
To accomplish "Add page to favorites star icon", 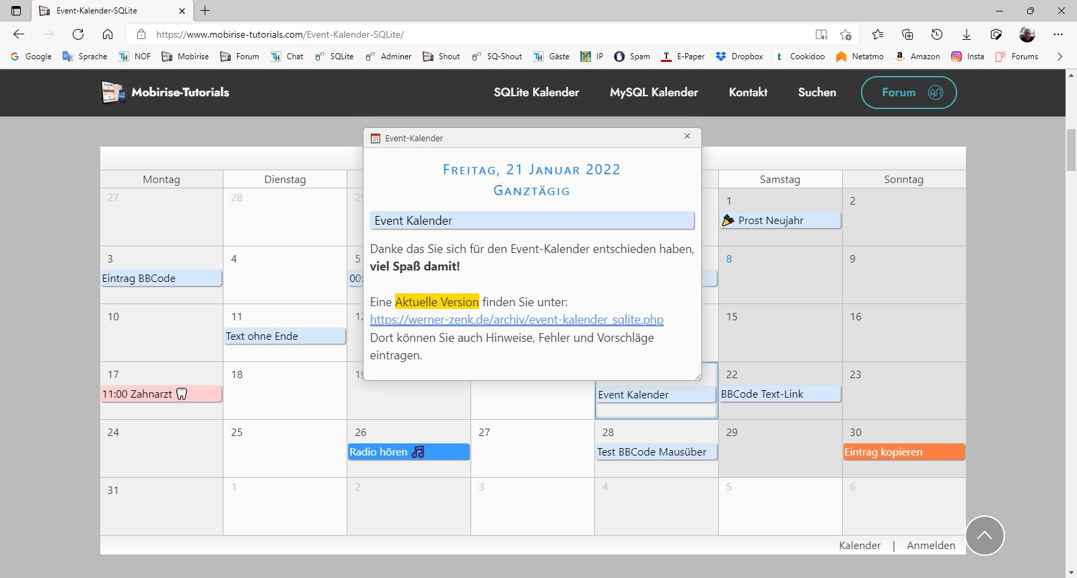I will [x=845, y=34].
